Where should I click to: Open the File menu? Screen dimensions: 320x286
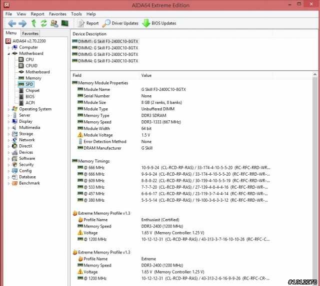pos(8,14)
